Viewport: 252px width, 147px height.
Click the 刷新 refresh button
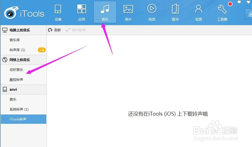coord(54,30)
